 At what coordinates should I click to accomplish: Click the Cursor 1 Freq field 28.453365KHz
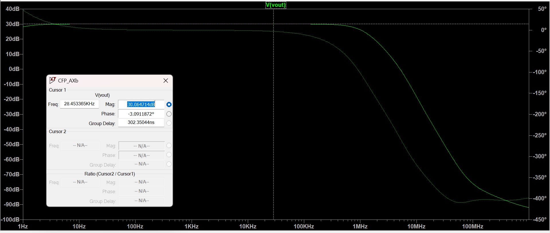pyautogui.click(x=79, y=104)
